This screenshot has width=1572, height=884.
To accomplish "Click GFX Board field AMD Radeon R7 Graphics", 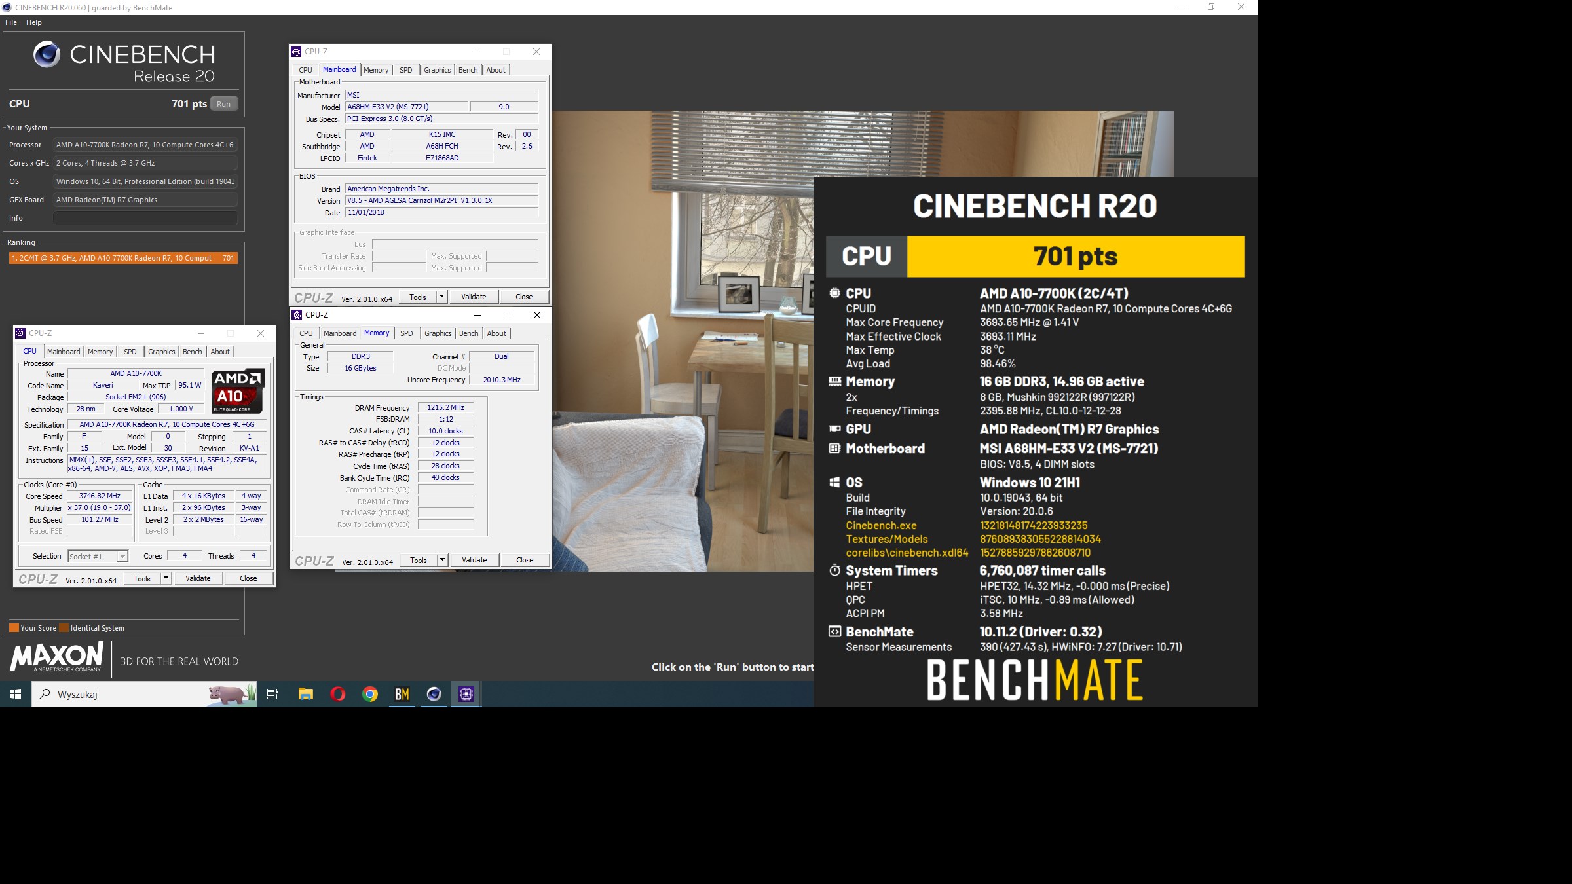I will coord(145,200).
